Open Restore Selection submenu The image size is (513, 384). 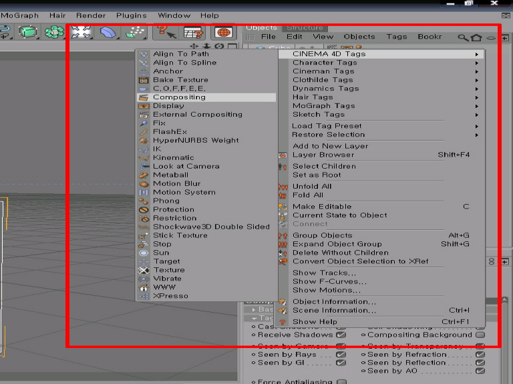pyautogui.click(x=381, y=135)
